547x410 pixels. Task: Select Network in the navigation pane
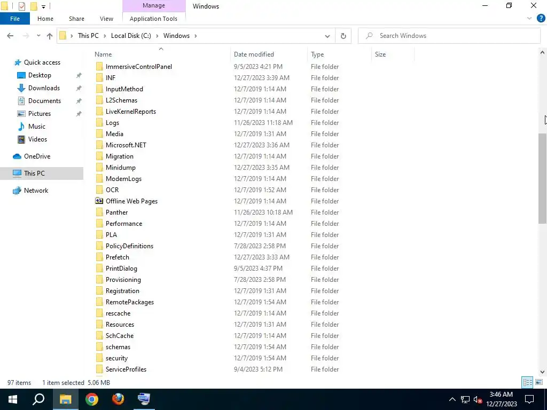point(36,191)
